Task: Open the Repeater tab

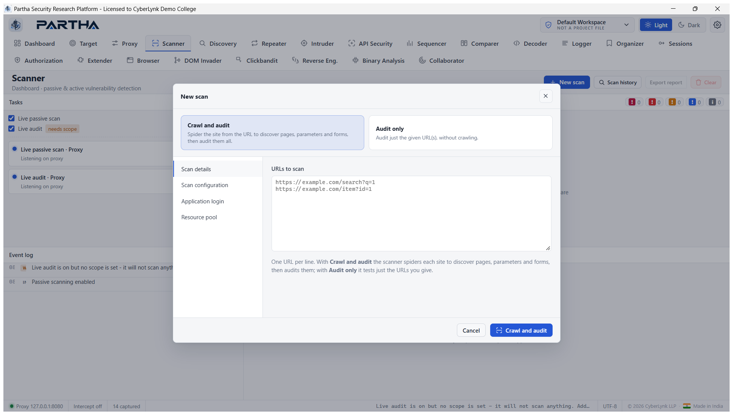Action: tap(269, 43)
